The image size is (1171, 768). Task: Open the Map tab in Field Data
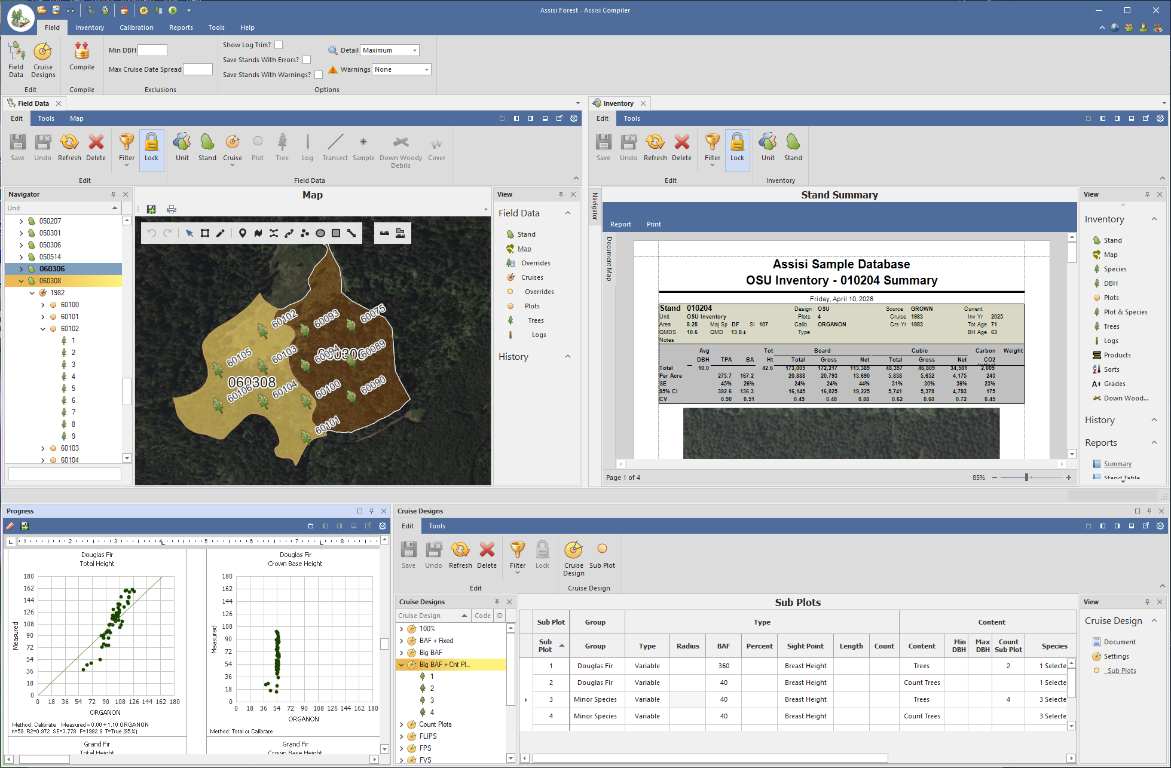(x=77, y=118)
